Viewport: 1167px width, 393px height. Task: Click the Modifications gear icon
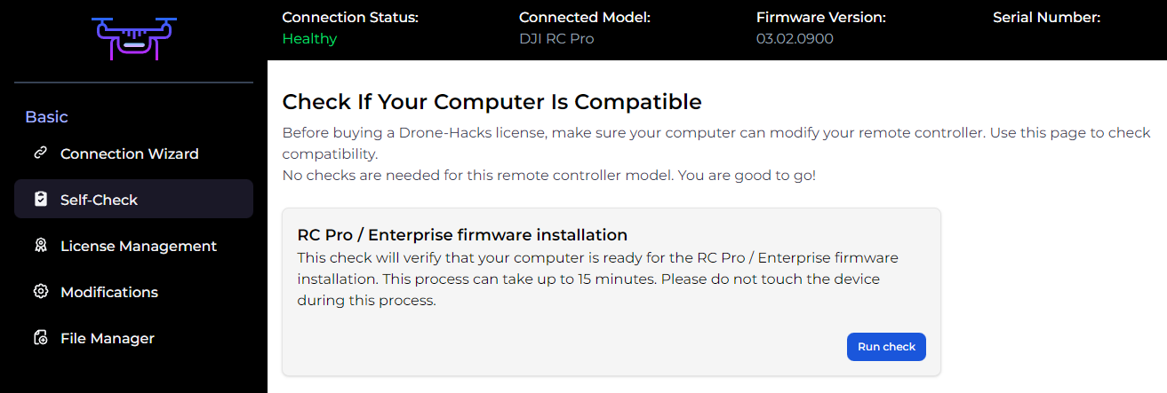coord(40,292)
